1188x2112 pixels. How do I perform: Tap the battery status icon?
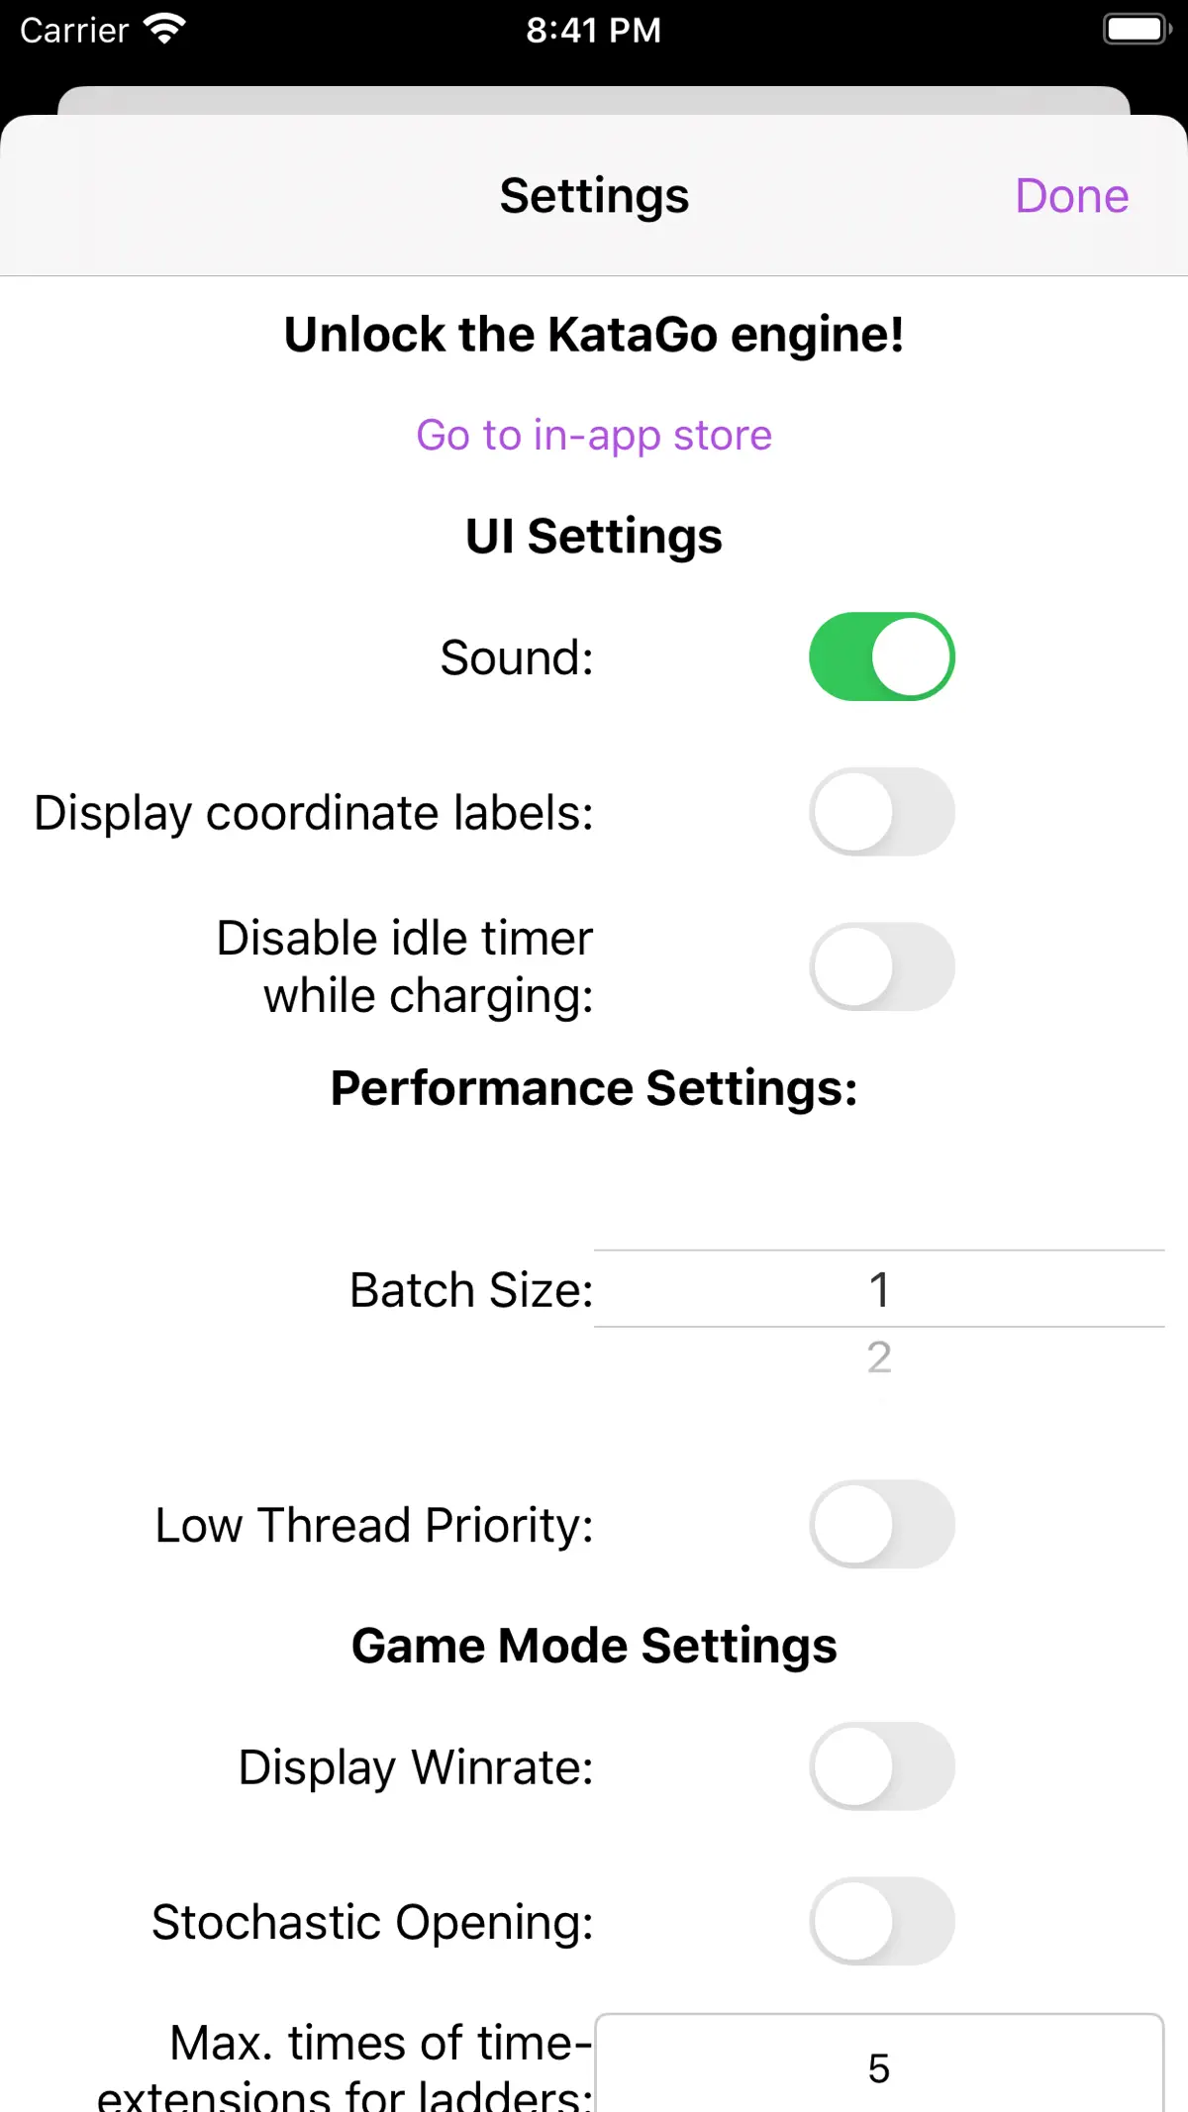click(x=1138, y=29)
